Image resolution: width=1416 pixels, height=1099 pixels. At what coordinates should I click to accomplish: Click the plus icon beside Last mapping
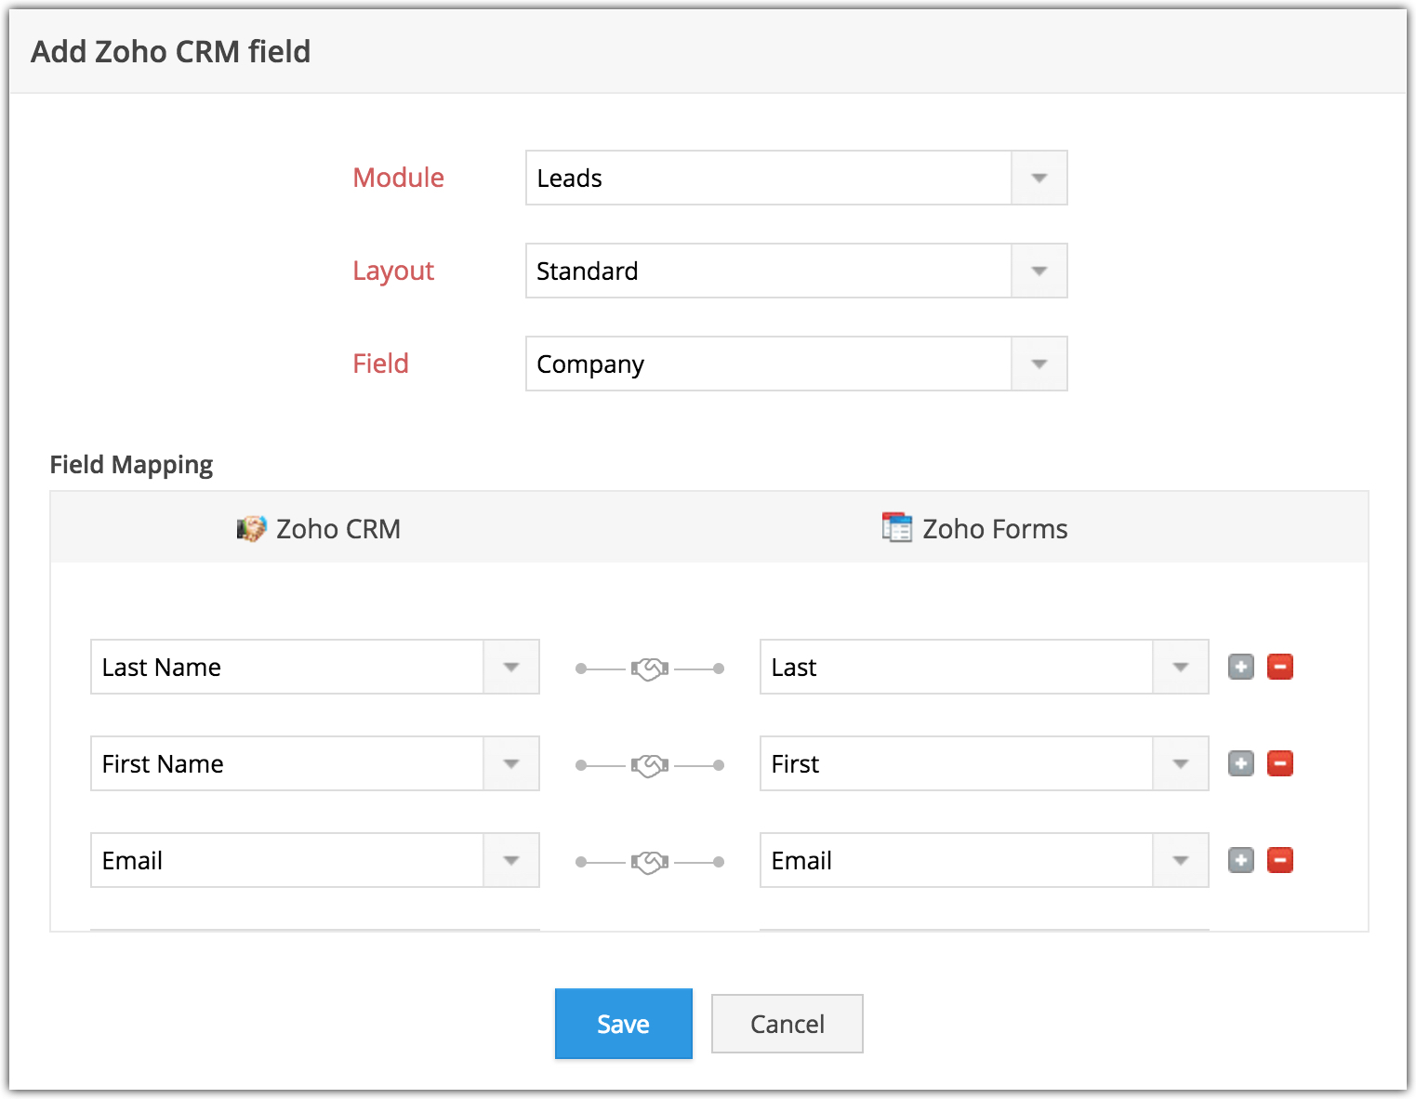click(x=1240, y=667)
